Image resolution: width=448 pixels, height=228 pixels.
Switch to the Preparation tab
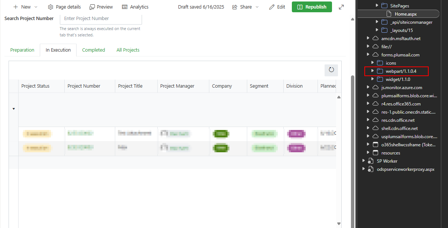(x=22, y=50)
